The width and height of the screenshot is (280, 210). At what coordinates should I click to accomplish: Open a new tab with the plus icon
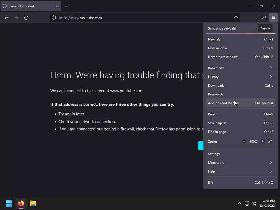coord(67,6)
